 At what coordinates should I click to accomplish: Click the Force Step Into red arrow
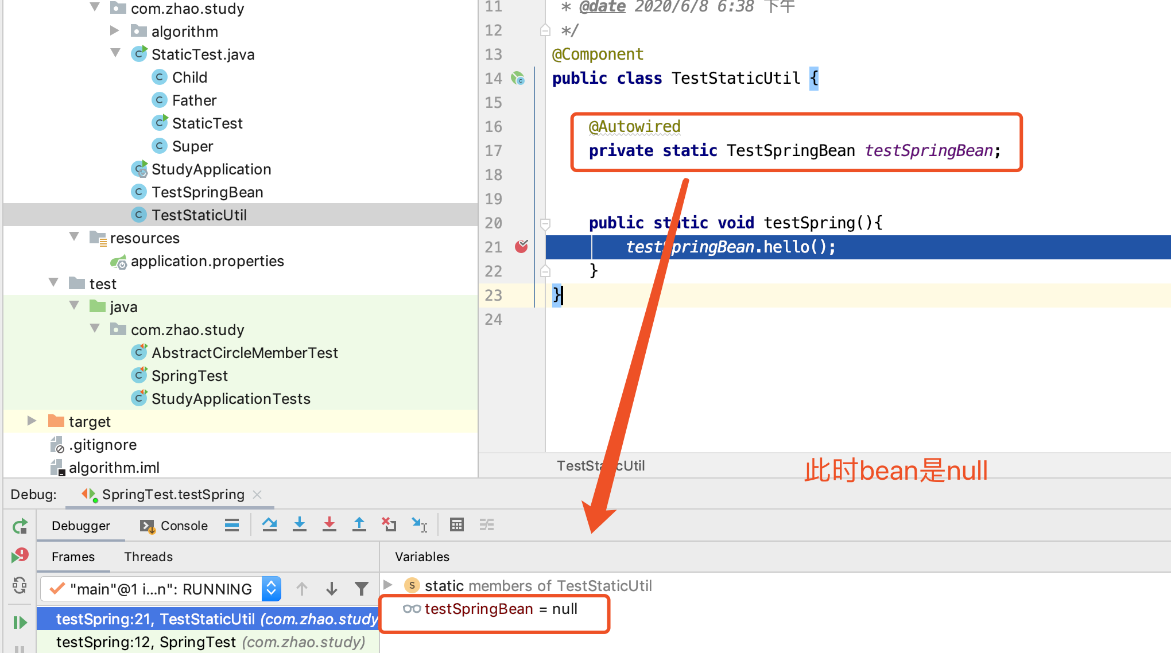pyautogui.click(x=329, y=524)
